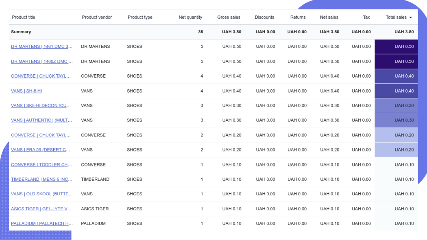The width and height of the screenshot is (427, 240).
Task: Sort by the Product title column header
Action: [x=24, y=17]
